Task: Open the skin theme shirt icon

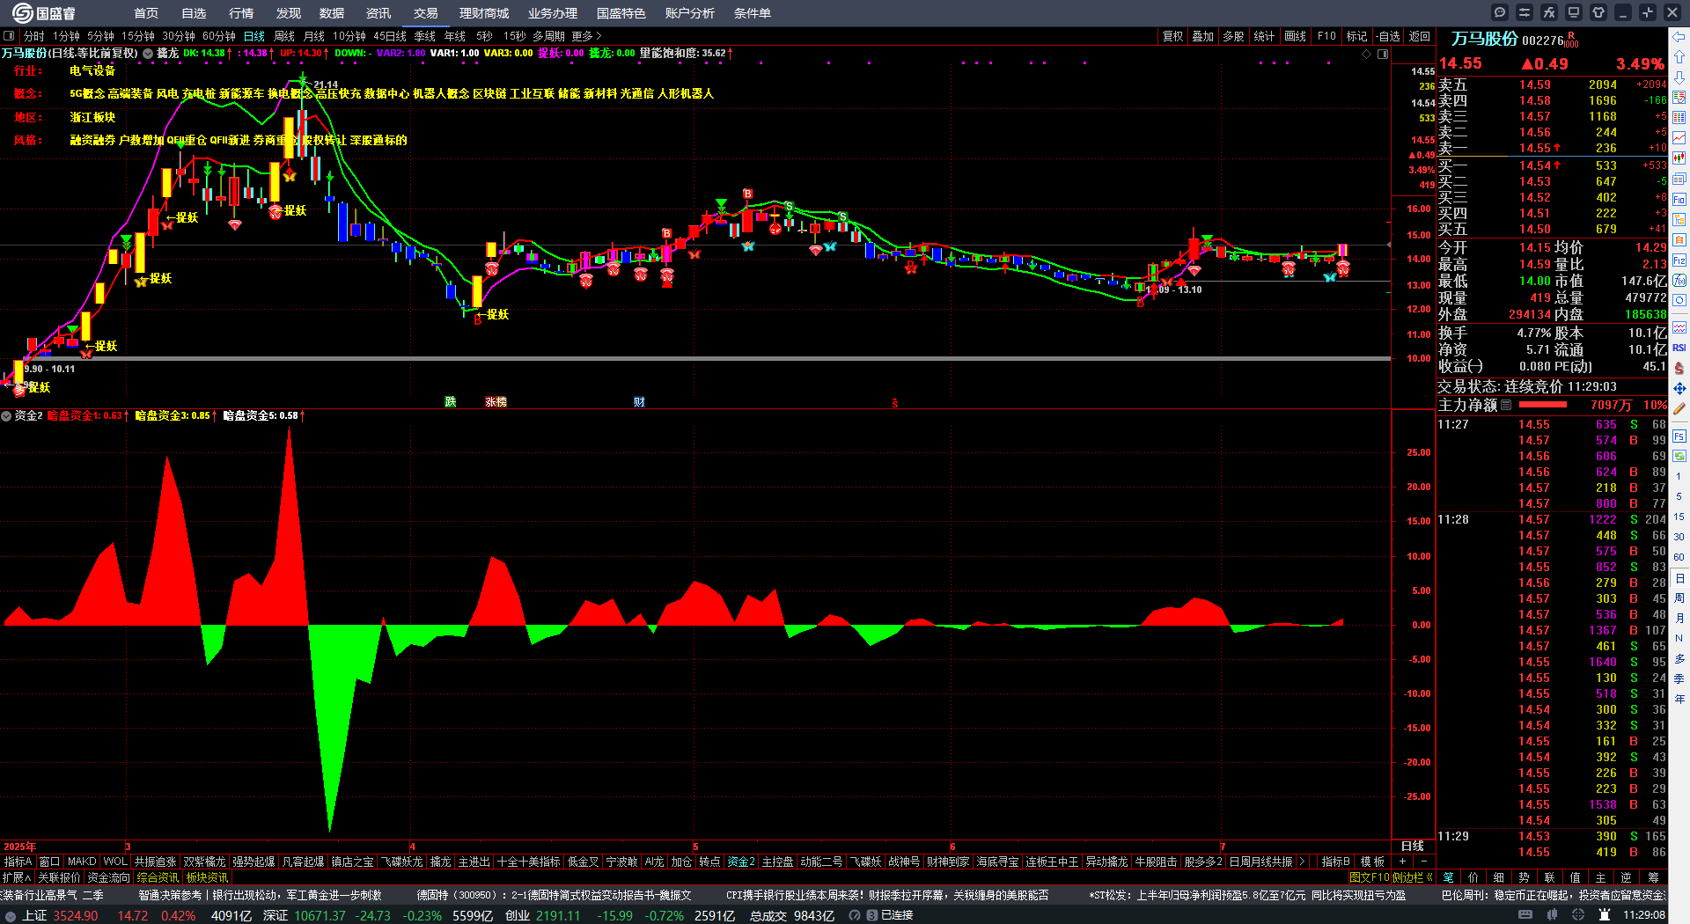Action: click(1598, 12)
